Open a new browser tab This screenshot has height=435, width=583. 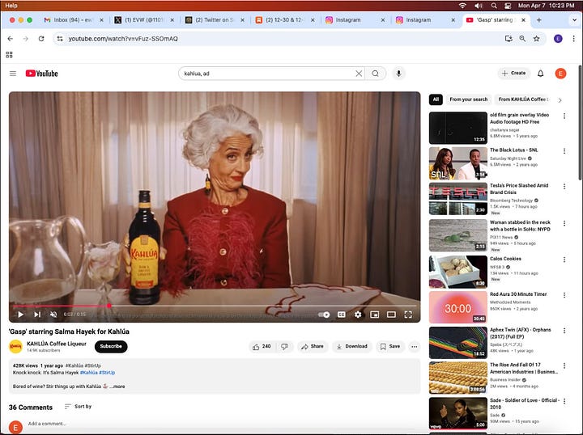click(x=538, y=20)
